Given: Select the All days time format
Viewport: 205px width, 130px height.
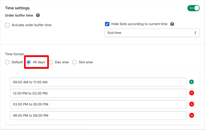Looking at the screenshot, I should coord(29,62).
